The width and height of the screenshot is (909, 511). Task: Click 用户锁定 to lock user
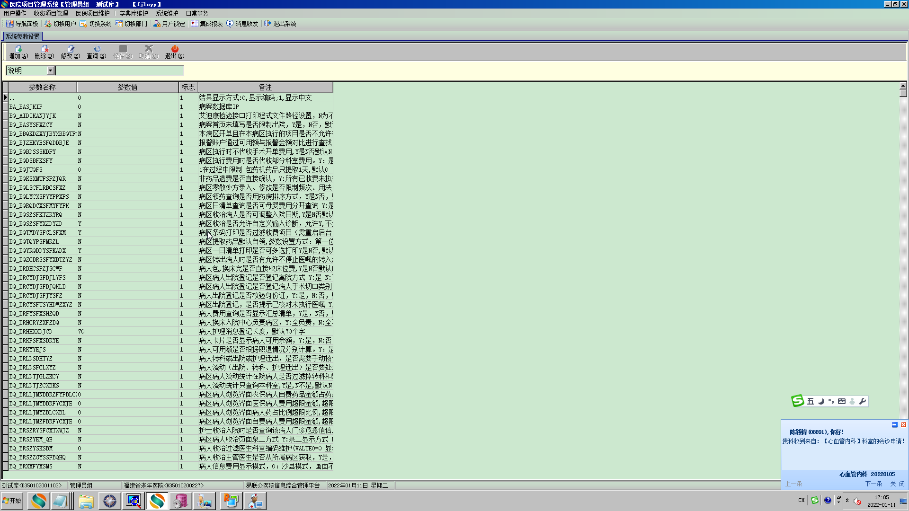[x=169, y=24]
